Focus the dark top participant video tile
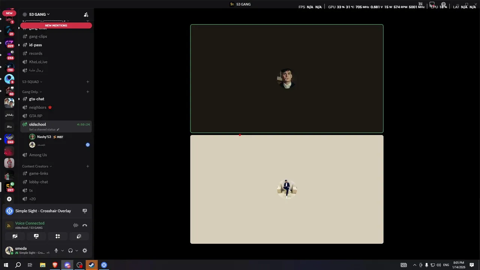 [287, 79]
